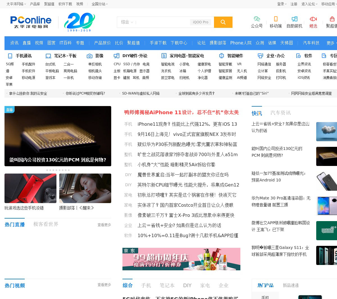Select the 极客看世界 tab
Viewport: 337px width, 299px height.
(x=46, y=224)
